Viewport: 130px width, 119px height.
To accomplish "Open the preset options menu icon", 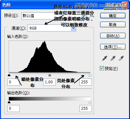I will (92, 16).
